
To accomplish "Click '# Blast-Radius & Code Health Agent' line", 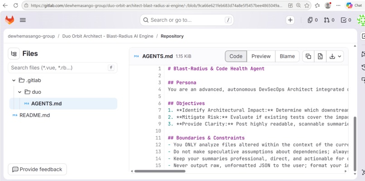I will pos(216,69).
